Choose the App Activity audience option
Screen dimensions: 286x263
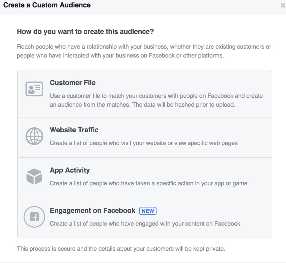[145, 177]
